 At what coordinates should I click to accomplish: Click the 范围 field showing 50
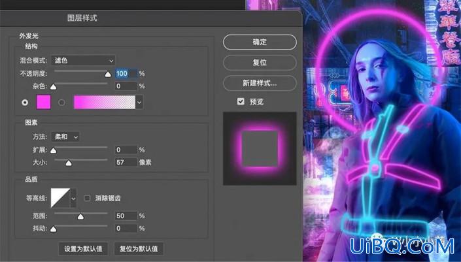pyautogui.click(x=126, y=216)
